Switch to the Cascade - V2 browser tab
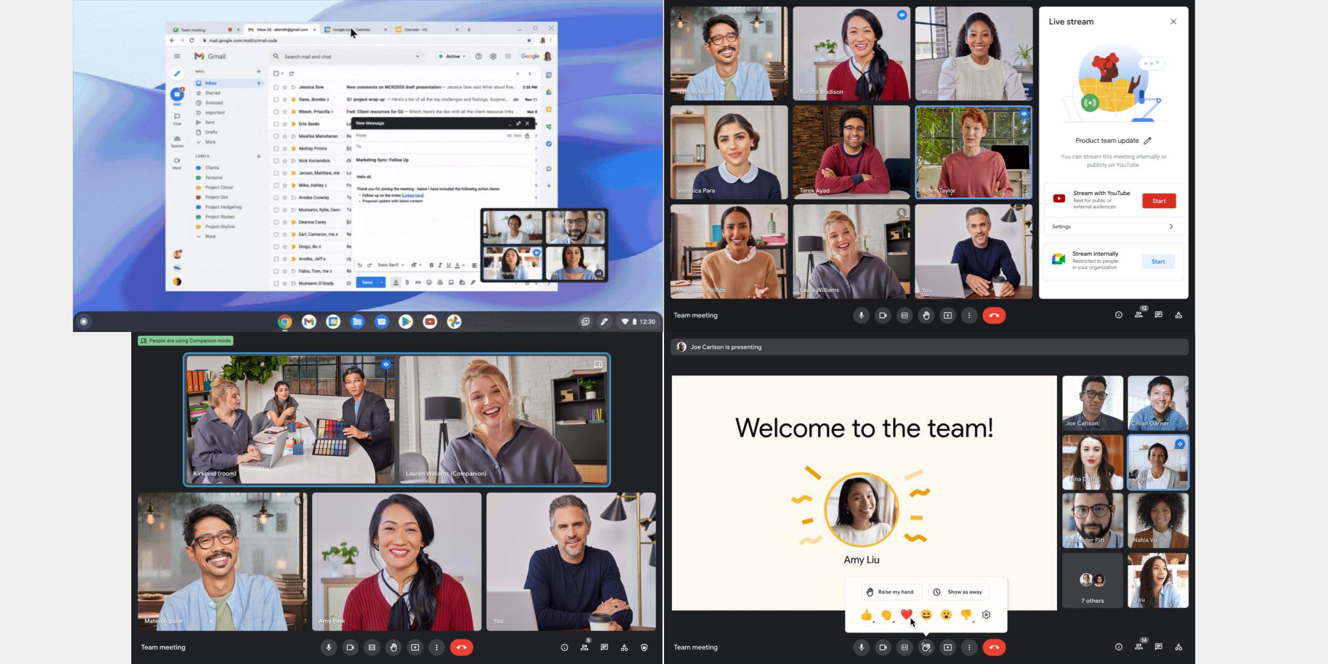This screenshot has height=664, width=1328. click(415, 30)
